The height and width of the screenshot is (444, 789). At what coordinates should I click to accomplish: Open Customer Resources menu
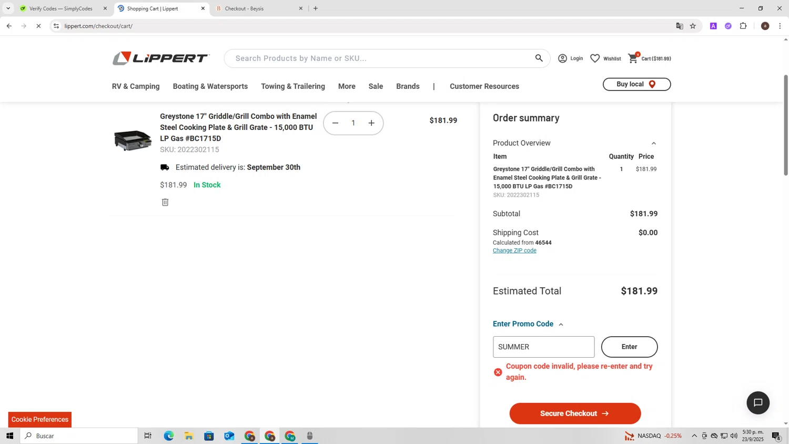point(484,86)
